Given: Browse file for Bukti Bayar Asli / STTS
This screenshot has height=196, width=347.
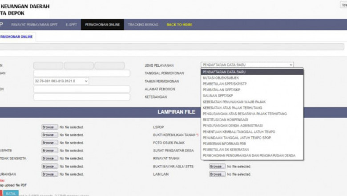Looking at the screenshot, I should 217,166.
